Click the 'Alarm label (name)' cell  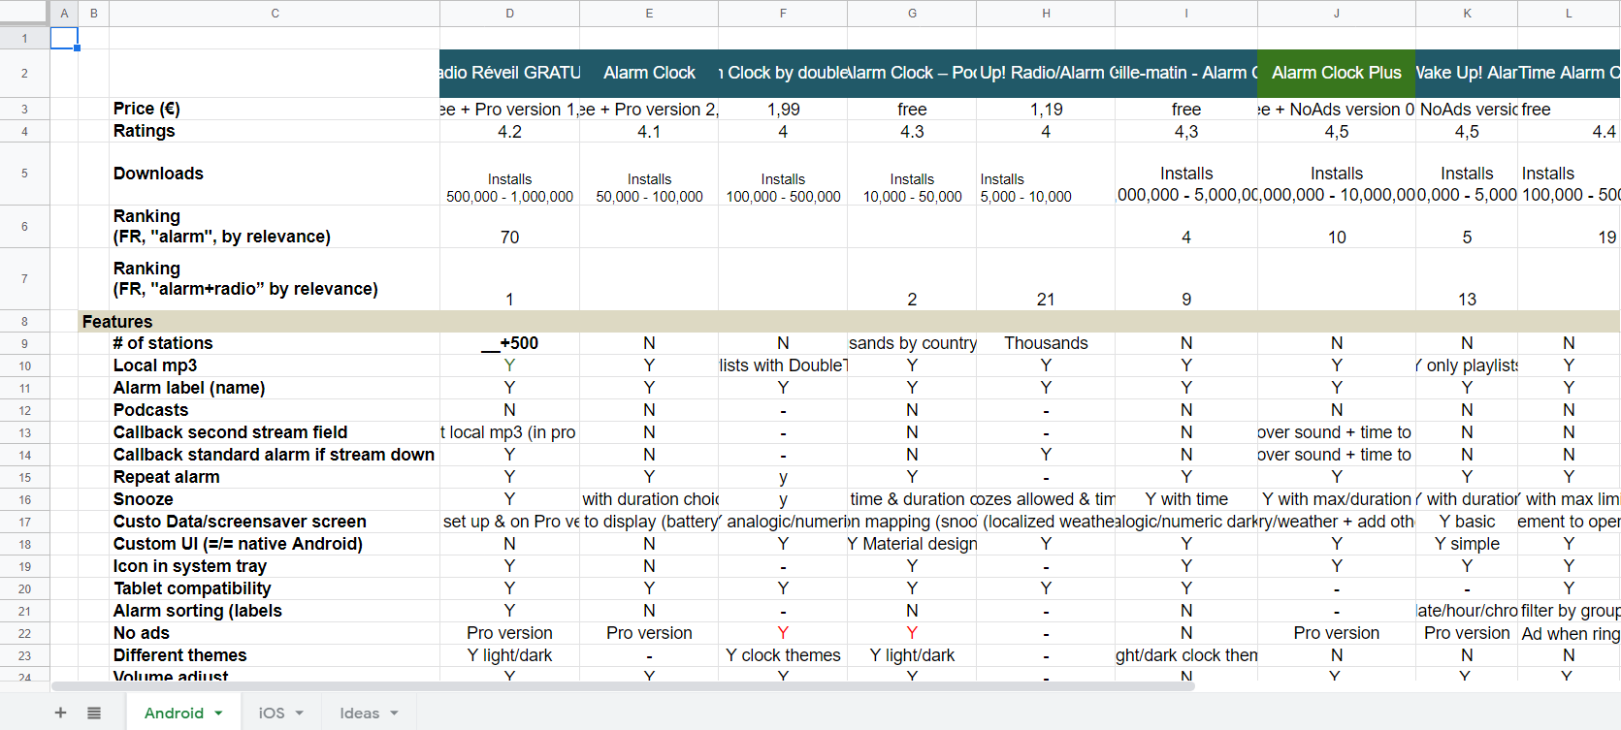[275, 388]
